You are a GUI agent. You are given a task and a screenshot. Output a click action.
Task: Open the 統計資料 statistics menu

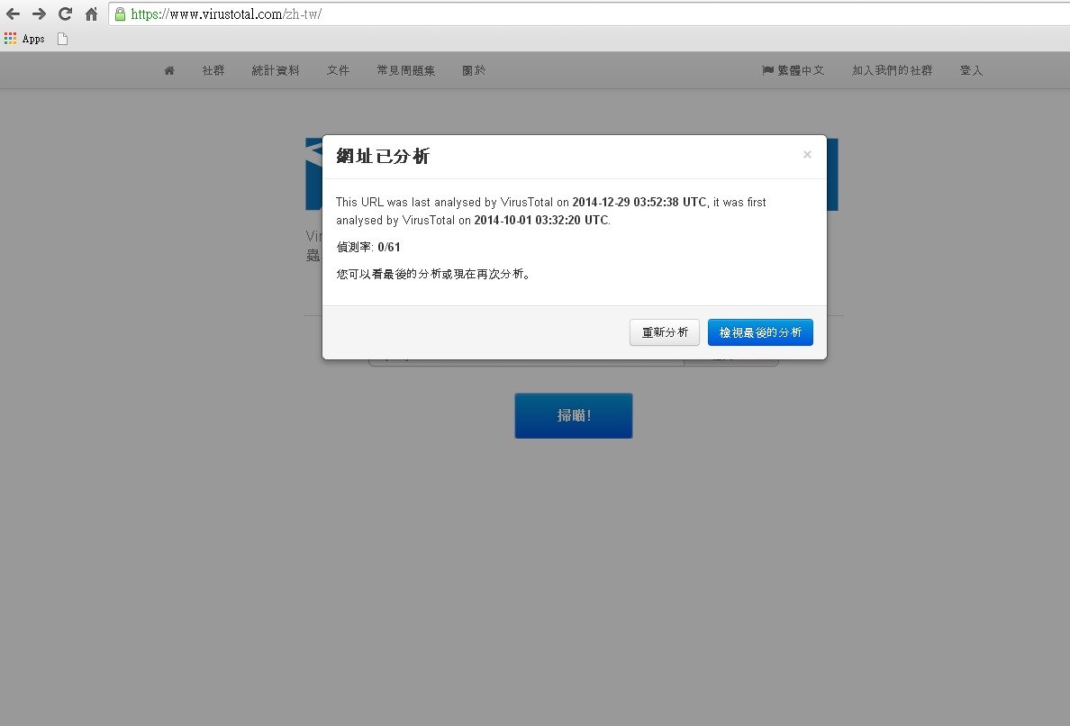[276, 70]
